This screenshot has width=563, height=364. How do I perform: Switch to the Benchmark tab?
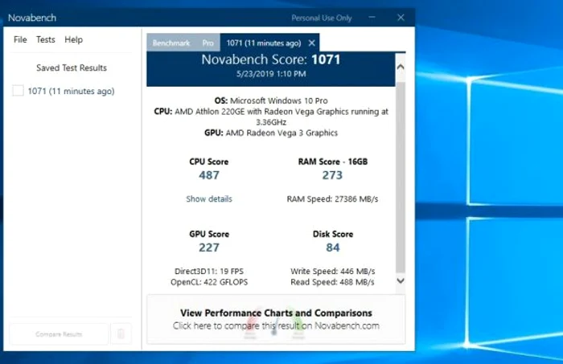tap(171, 43)
